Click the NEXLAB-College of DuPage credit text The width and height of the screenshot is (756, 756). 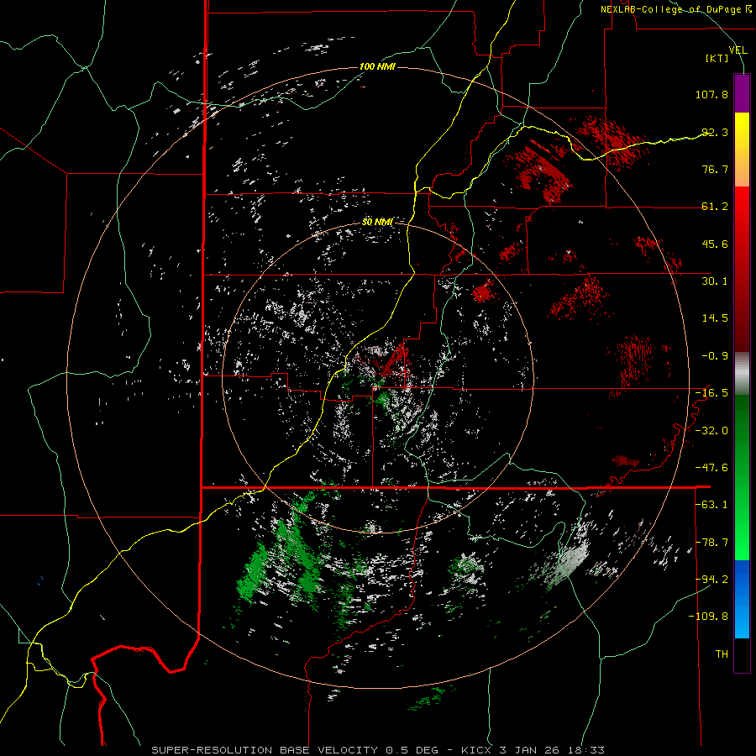675,9
